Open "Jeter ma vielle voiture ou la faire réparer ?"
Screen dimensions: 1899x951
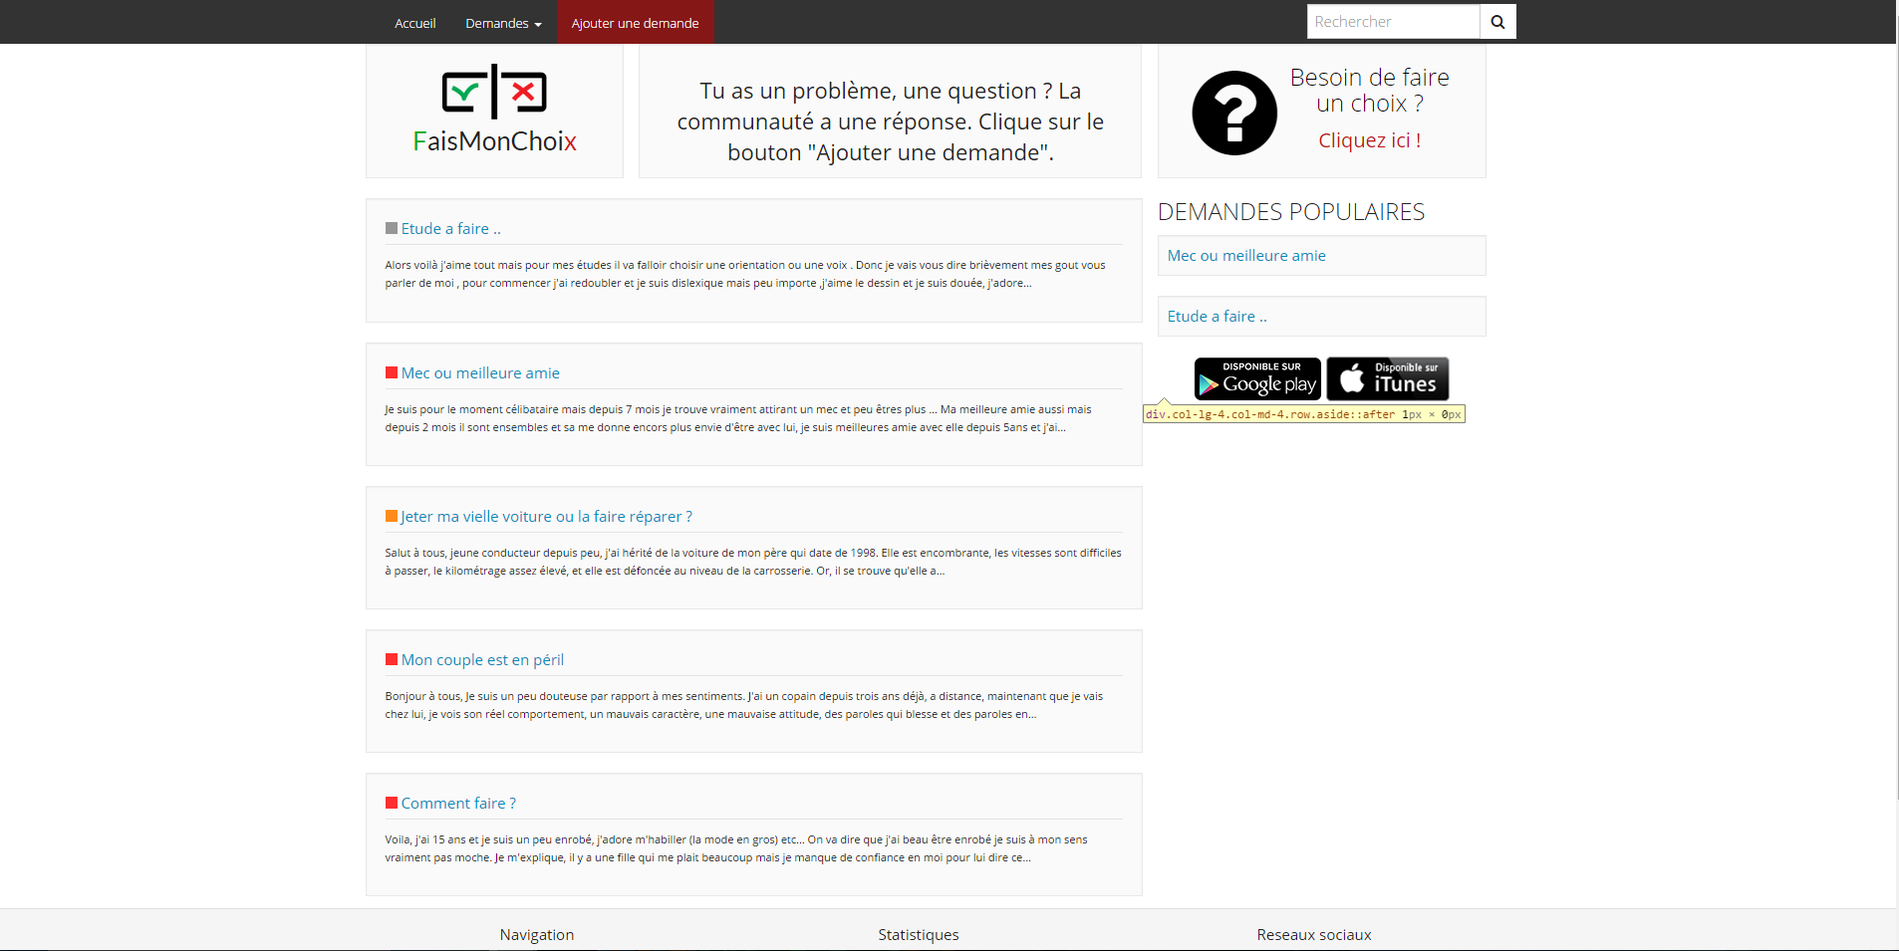(546, 517)
